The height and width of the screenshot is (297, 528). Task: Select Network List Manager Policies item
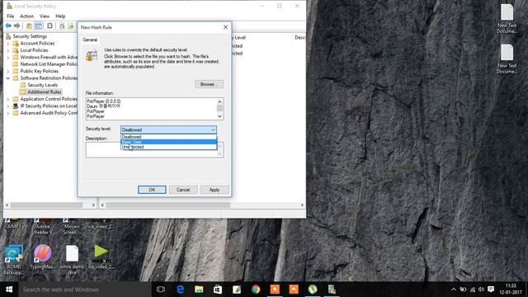pos(49,64)
